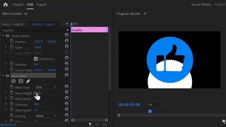
Task: Reset the Pinning parameter
Action: click(66, 115)
